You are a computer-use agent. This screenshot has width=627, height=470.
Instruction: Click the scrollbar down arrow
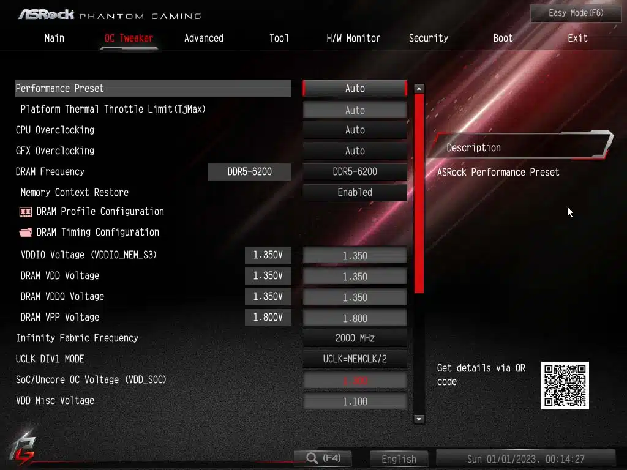pyautogui.click(x=419, y=419)
